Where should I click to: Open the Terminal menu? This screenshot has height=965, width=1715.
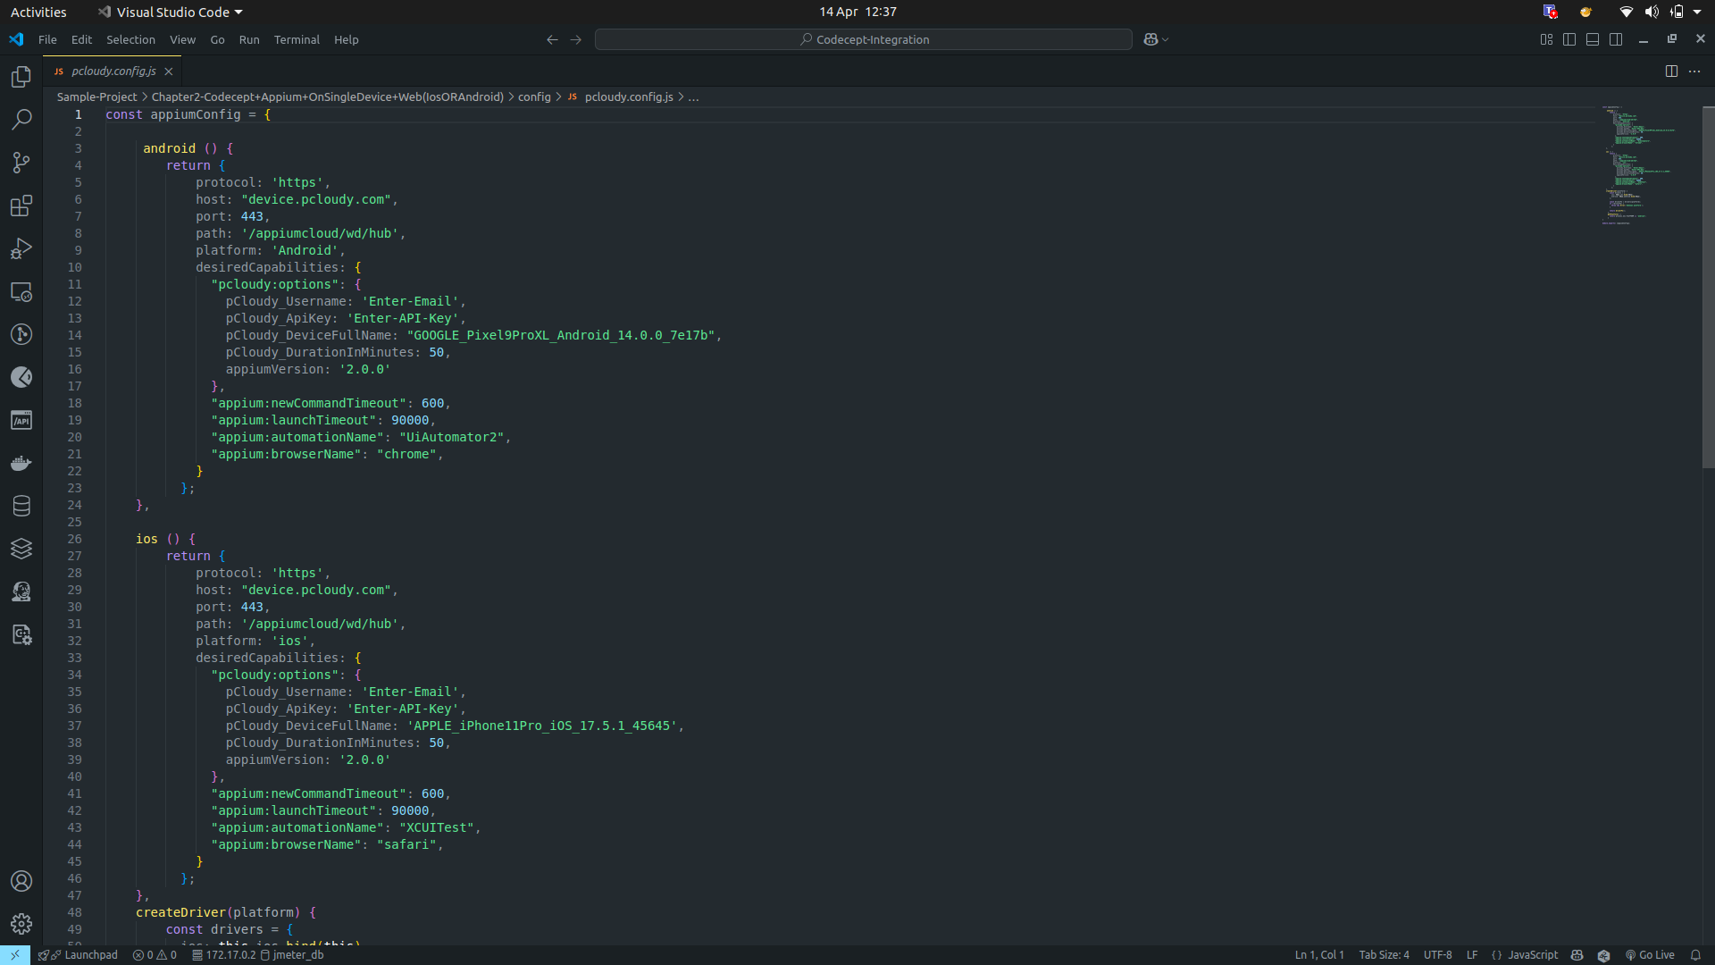(x=297, y=39)
